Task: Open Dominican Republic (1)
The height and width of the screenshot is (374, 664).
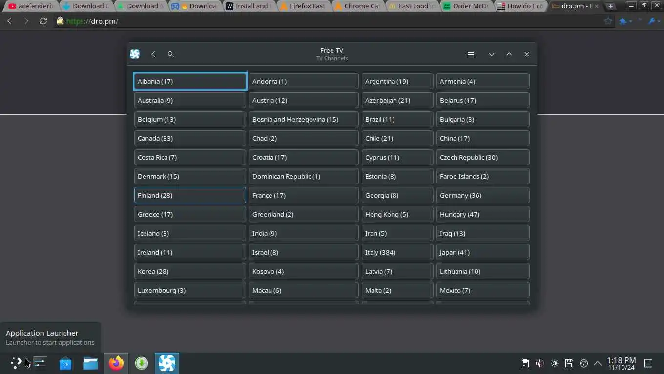Action: pyautogui.click(x=304, y=176)
